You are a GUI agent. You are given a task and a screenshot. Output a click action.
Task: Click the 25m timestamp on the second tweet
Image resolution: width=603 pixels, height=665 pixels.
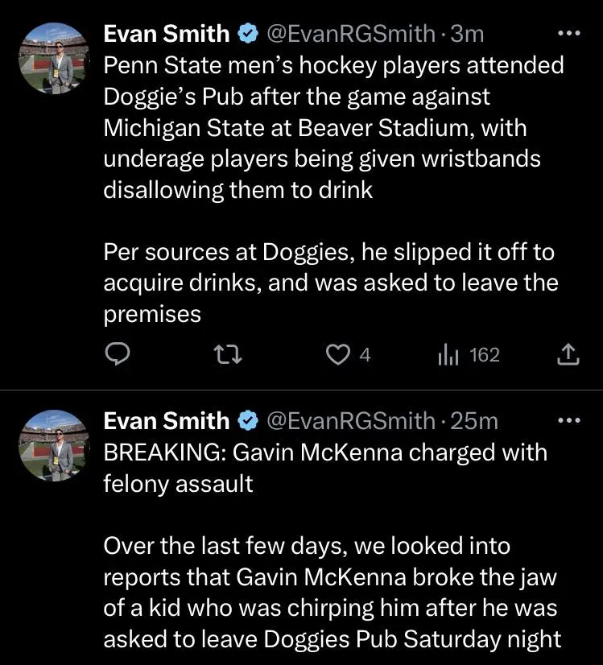click(474, 421)
